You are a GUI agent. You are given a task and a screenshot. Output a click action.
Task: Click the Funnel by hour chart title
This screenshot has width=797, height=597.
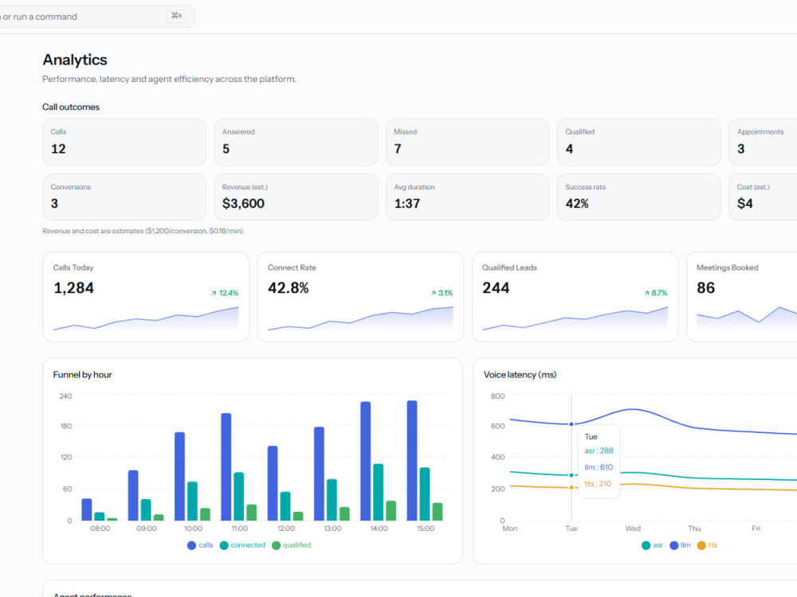click(x=82, y=375)
